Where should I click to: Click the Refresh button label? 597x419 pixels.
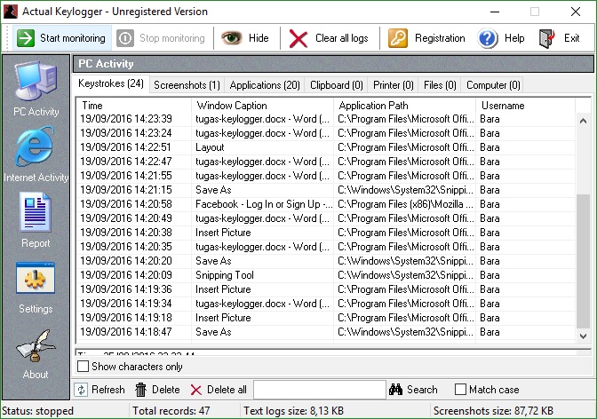108,390
